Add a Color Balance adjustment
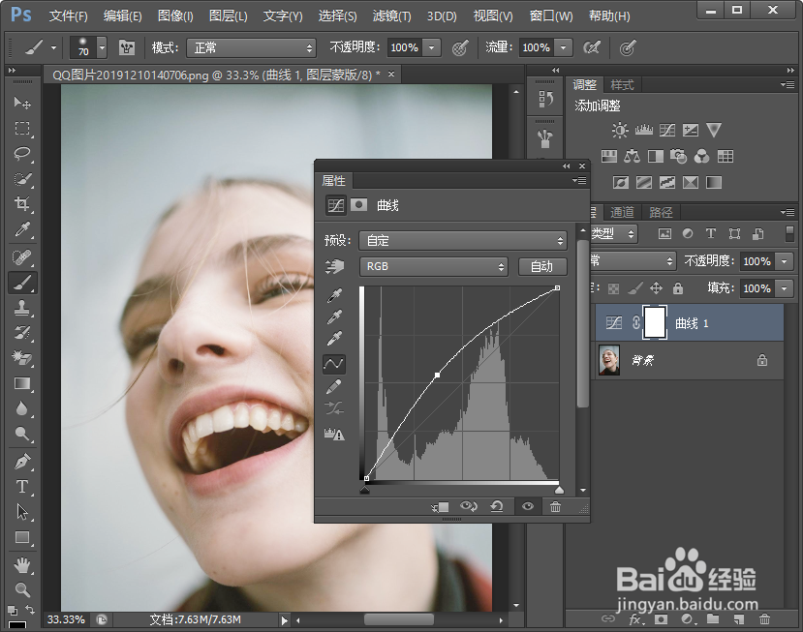Viewport: 803px width, 632px height. pyautogui.click(x=633, y=156)
